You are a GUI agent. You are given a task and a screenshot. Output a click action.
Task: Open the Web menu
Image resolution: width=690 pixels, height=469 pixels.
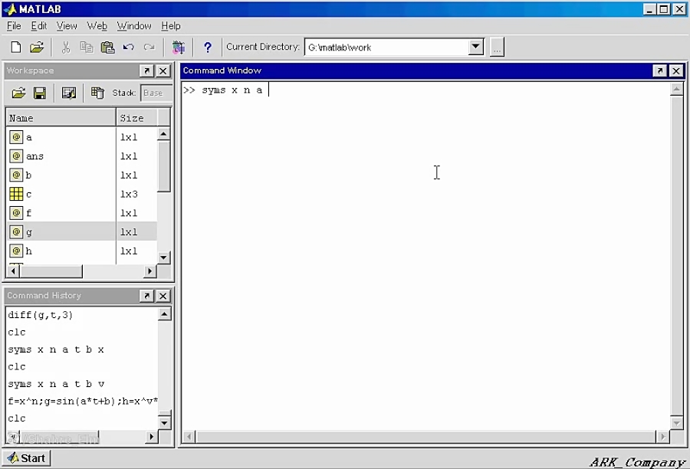(x=97, y=25)
